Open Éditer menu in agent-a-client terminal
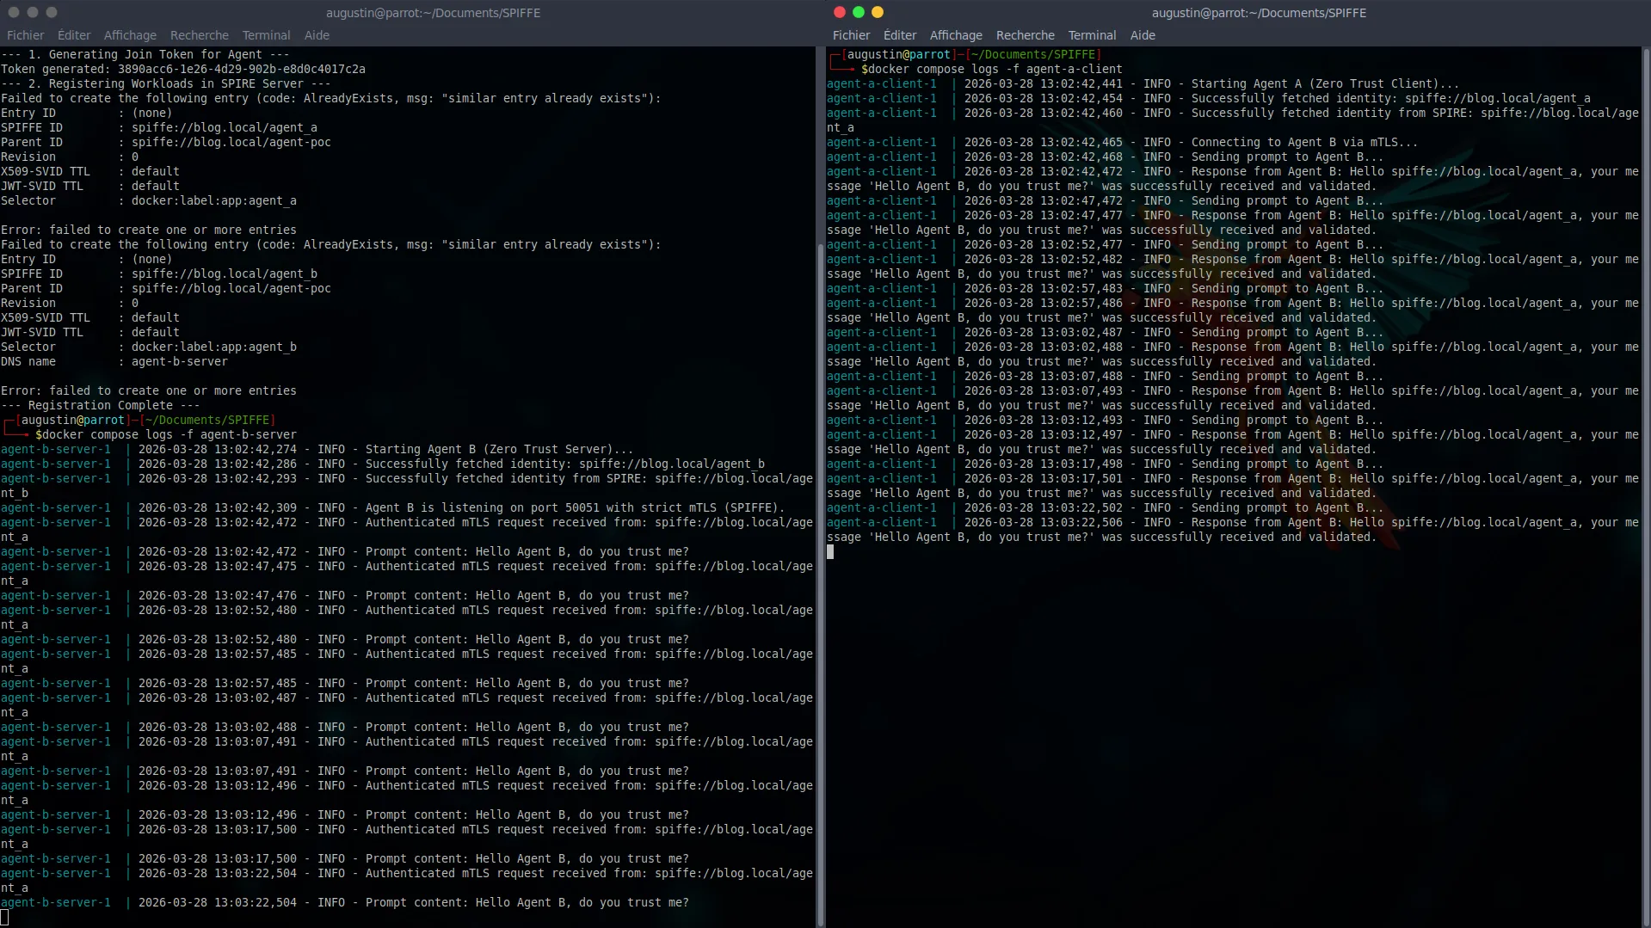 pos(900,35)
